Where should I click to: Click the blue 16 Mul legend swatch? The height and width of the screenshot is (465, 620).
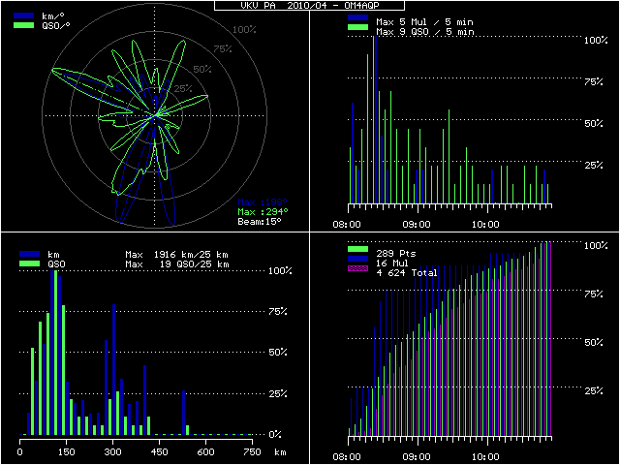357,263
